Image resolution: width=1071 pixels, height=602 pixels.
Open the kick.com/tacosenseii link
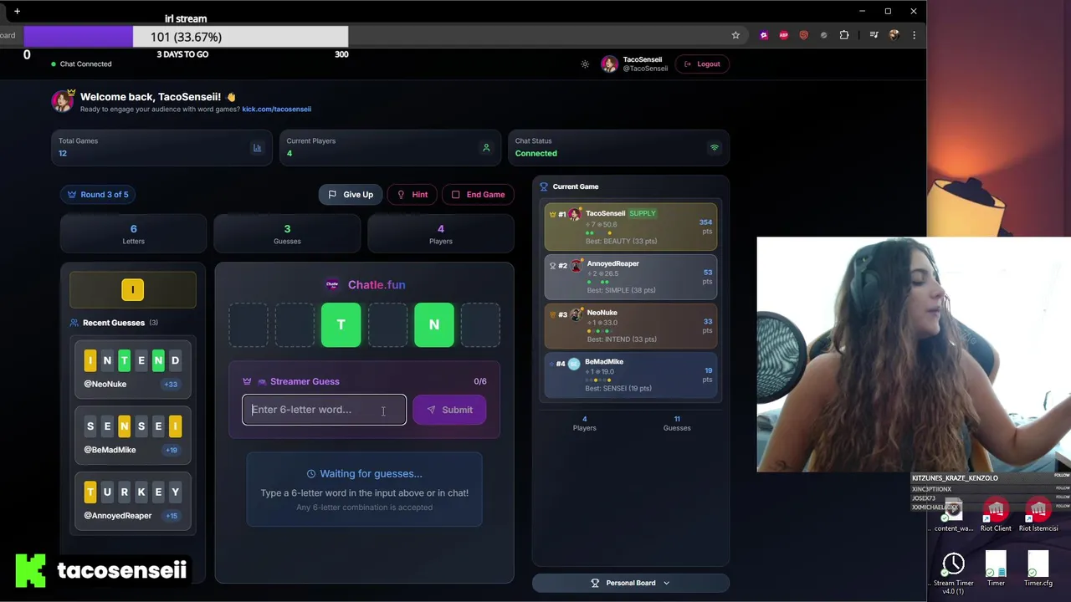[276, 109]
